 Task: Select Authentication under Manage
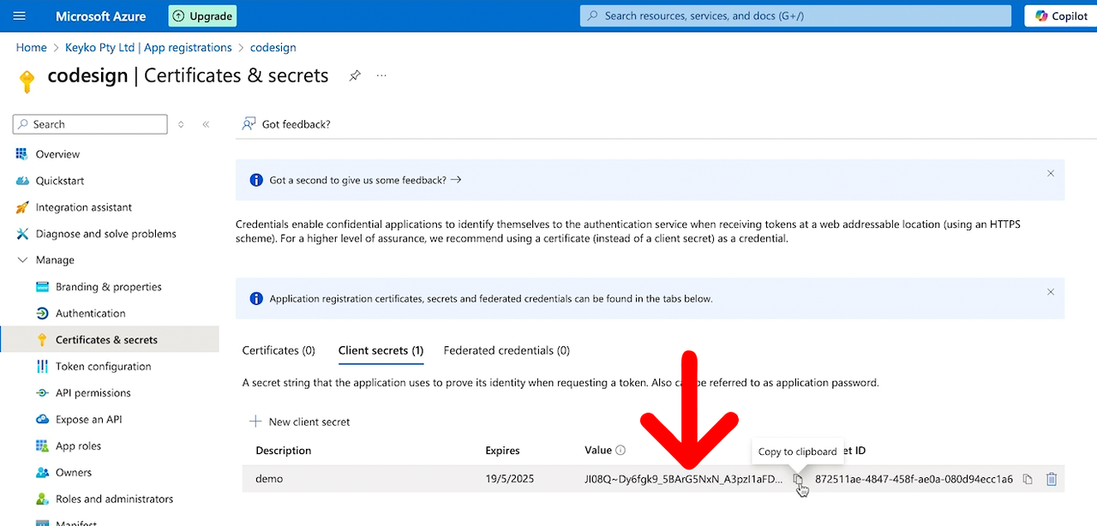pos(88,313)
